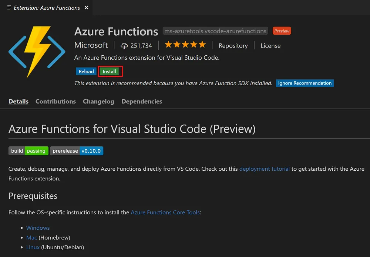Select the Extension: Azure Functions editor tab
The height and width of the screenshot is (257, 370).
[x=46, y=8]
